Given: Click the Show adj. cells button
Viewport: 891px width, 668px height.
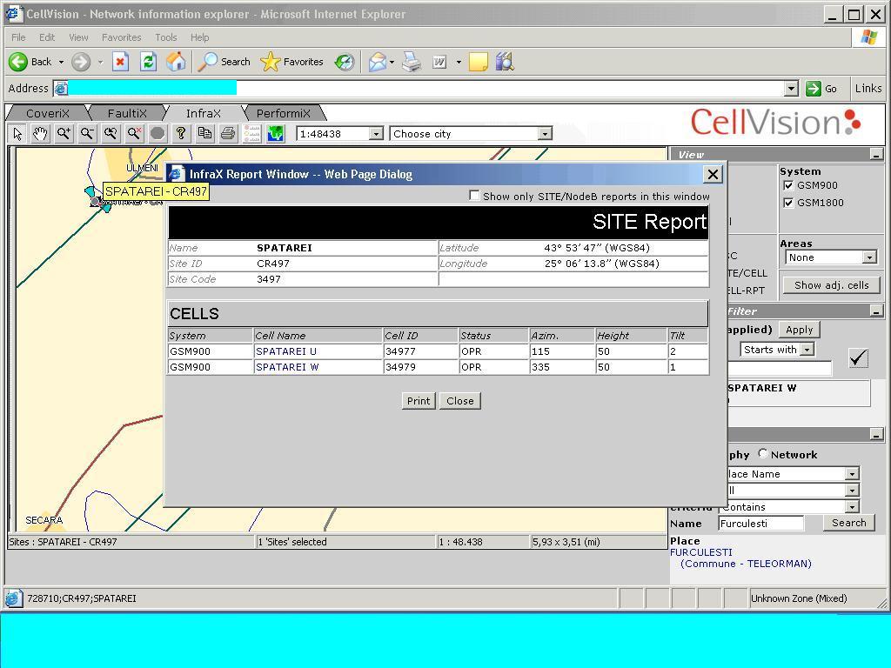Looking at the screenshot, I should [831, 285].
